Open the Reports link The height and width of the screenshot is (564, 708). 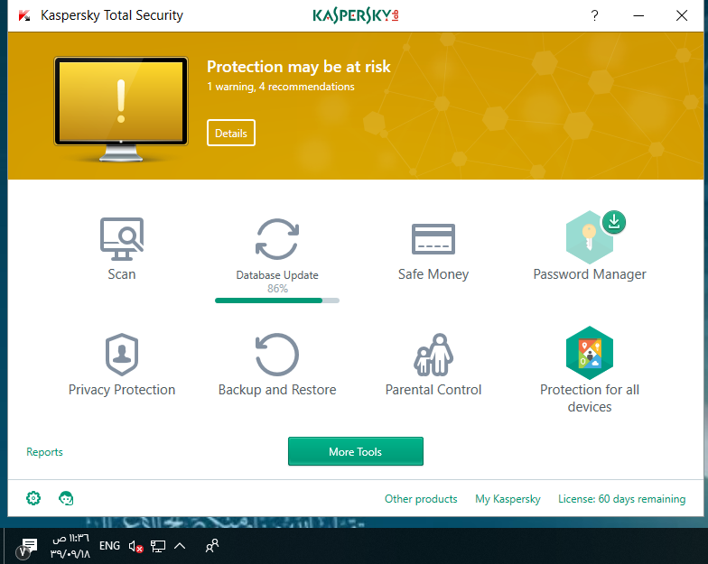44,451
